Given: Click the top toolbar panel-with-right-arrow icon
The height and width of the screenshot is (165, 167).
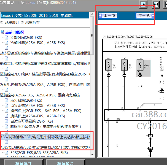Looking at the screenshot, I should click(x=144, y=4).
